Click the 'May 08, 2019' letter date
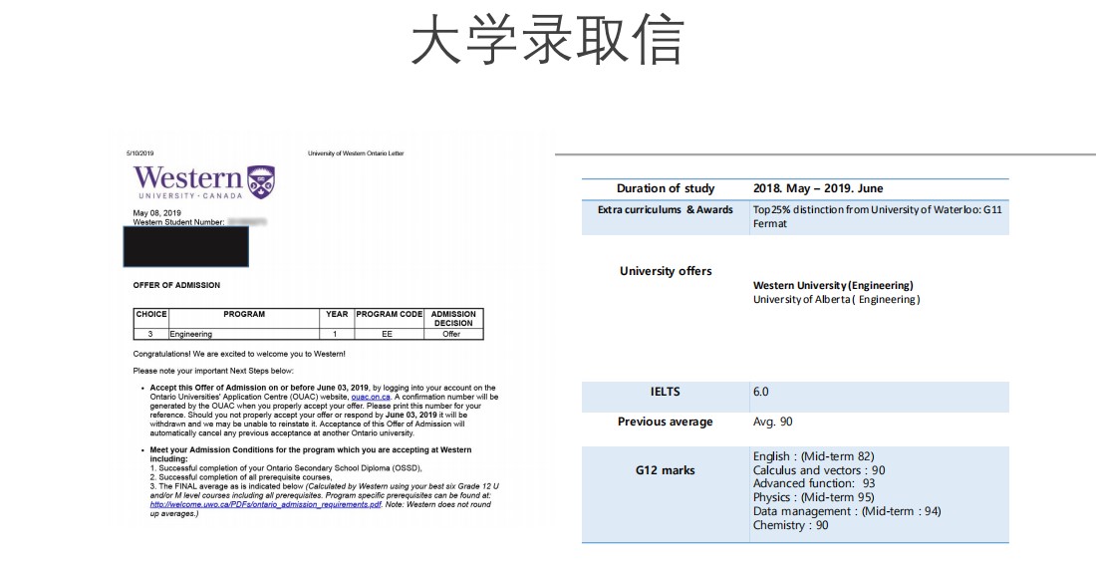Viewport: 1096px width, 567px height. pyautogui.click(x=156, y=213)
